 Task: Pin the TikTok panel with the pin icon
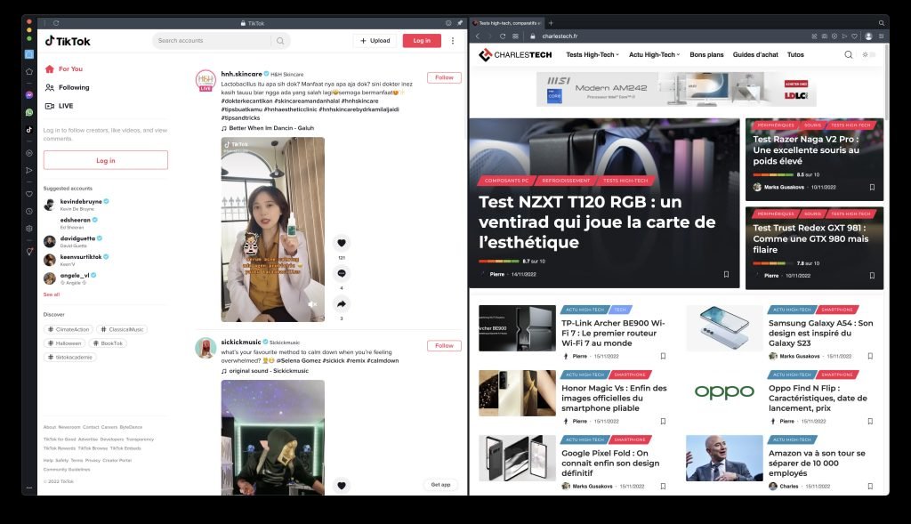(460, 23)
